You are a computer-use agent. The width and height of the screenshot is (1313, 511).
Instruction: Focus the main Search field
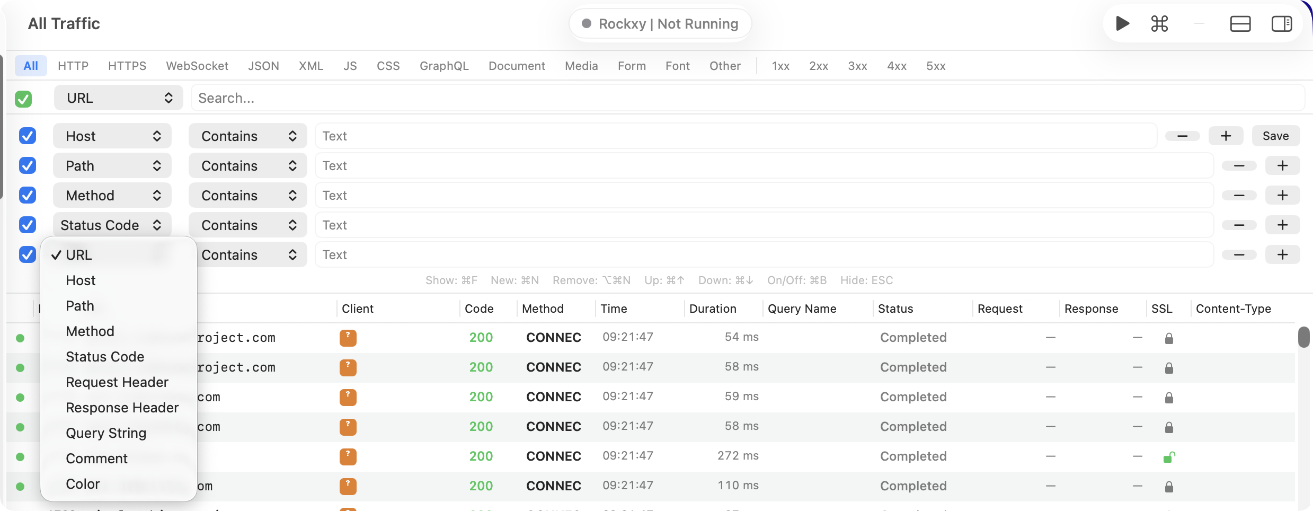[747, 98]
